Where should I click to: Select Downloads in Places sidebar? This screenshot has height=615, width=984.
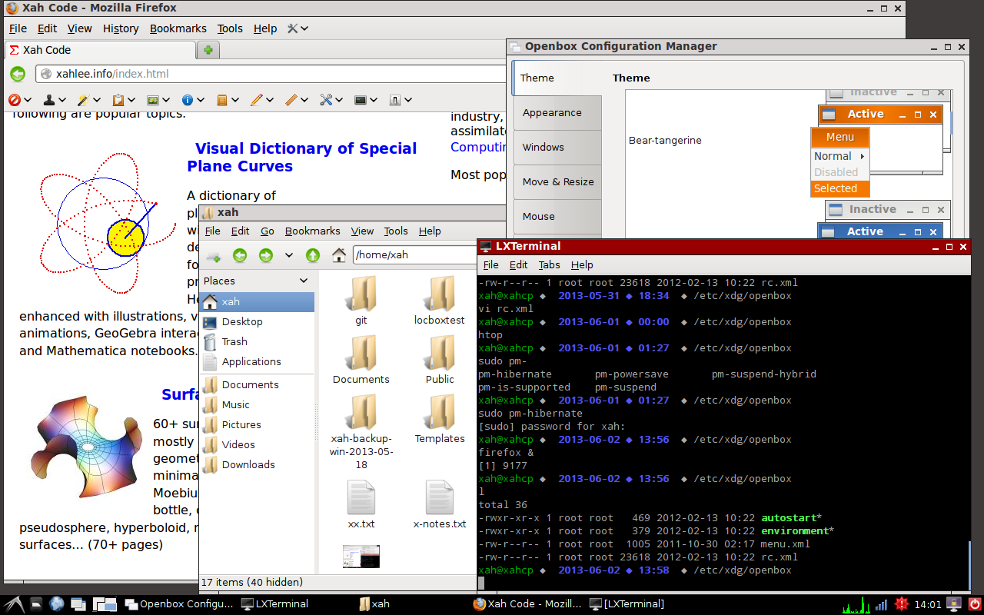click(257, 464)
